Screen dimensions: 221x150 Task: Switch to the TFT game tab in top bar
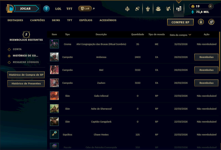69,9
